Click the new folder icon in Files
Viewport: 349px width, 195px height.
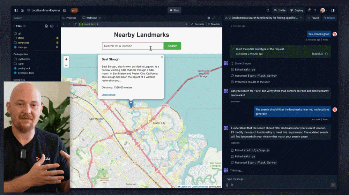tap(52, 26)
